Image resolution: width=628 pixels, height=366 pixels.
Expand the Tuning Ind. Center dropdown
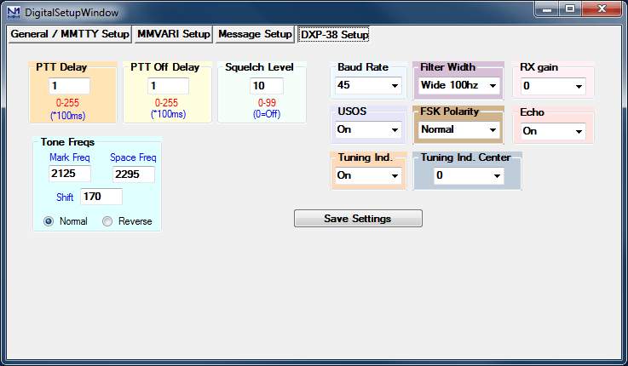469,175
